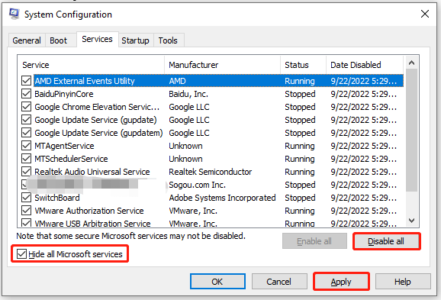This screenshot has height=300, width=441.
Task: Toggle Google Chrome Elevation Service checkbox
Action: click(26, 107)
